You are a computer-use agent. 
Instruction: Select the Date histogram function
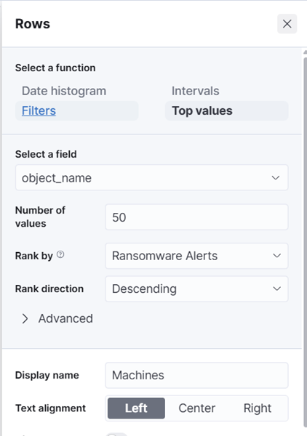coord(64,91)
